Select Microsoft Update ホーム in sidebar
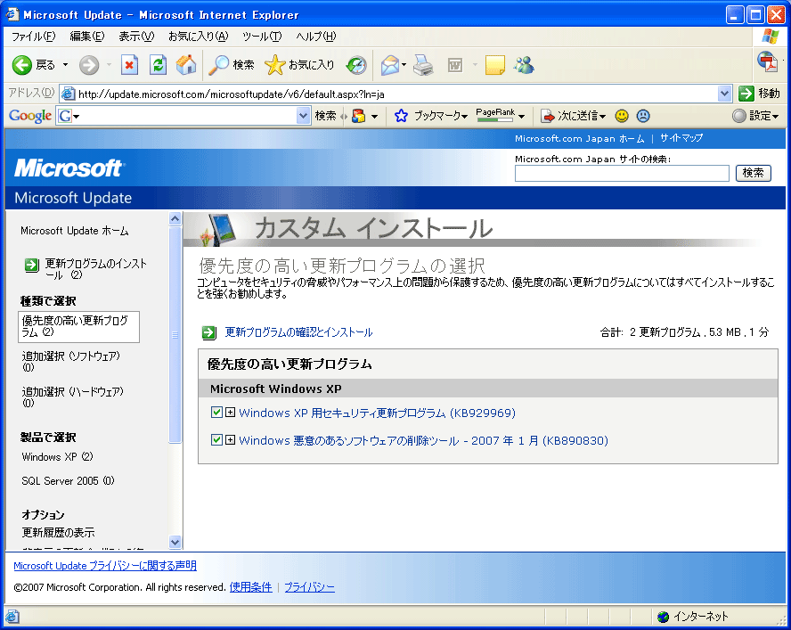 (x=75, y=231)
